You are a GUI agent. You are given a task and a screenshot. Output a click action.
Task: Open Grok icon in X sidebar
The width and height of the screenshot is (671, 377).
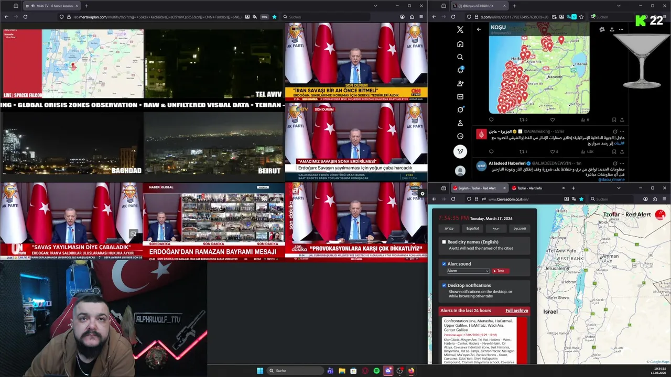pos(460,109)
